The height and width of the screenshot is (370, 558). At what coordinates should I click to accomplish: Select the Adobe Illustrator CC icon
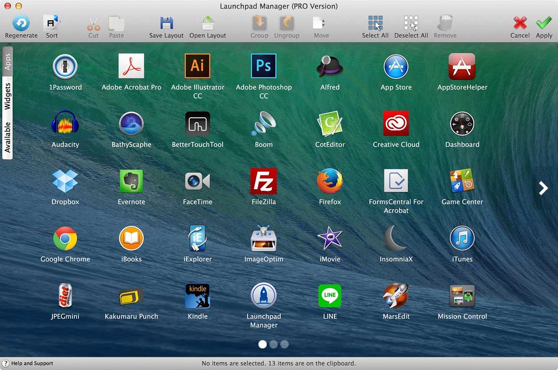click(197, 66)
